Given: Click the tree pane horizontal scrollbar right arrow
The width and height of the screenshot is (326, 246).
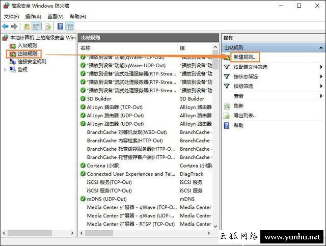Looking at the screenshot, I should point(72,233).
